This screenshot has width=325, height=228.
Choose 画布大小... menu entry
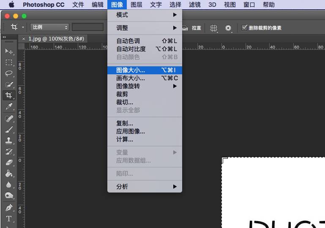point(145,78)
